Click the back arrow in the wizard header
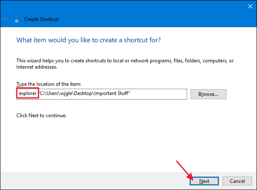 6,19
